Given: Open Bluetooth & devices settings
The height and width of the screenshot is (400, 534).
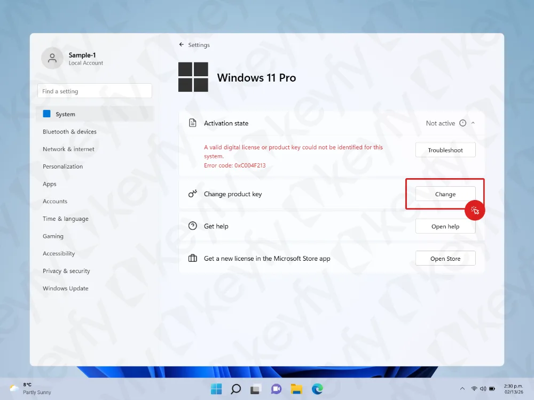Looking at the screenshot, I should (69, 132).
